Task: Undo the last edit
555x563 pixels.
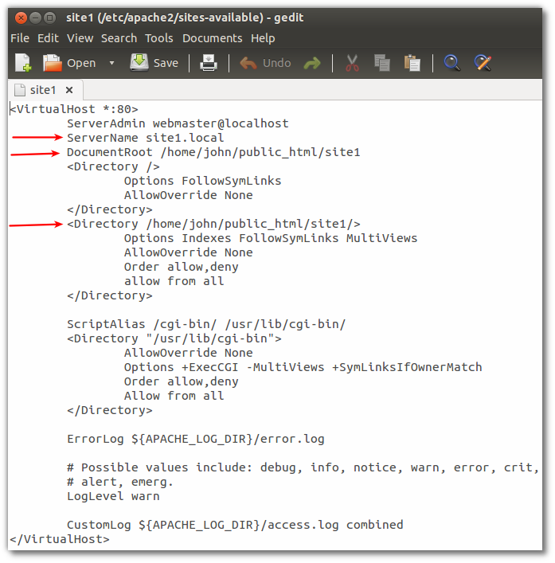Action: [266, 63]
